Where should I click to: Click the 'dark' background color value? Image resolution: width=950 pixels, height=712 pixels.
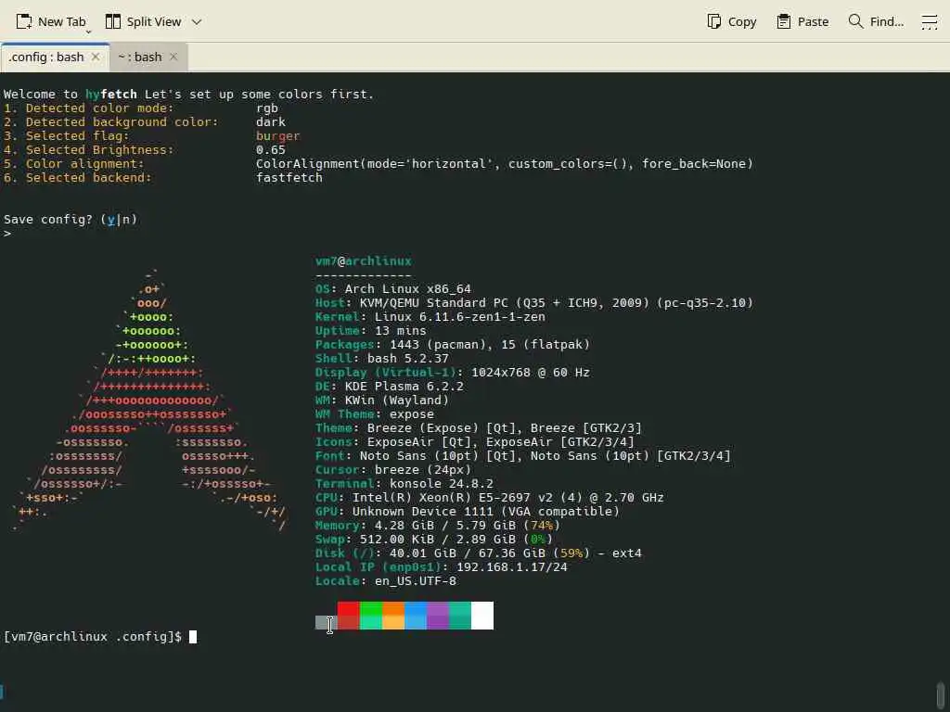[x=270, y=121]
